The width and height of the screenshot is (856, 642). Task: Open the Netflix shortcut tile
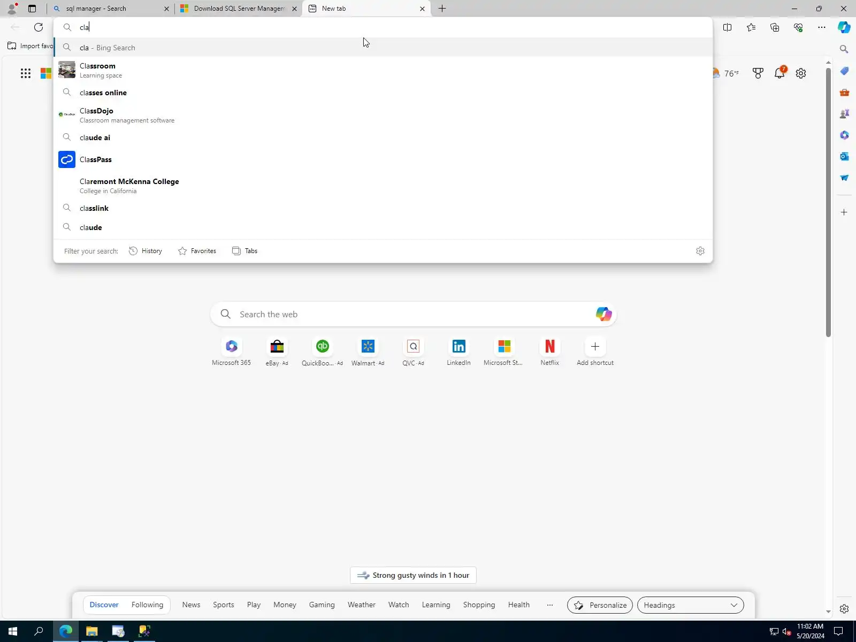[549, 351]
